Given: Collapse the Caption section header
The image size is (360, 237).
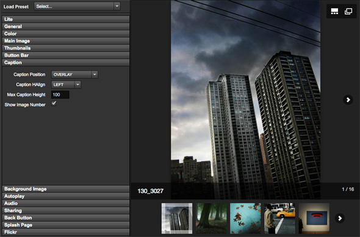Looking at the screenshot, I should (66, 63).
